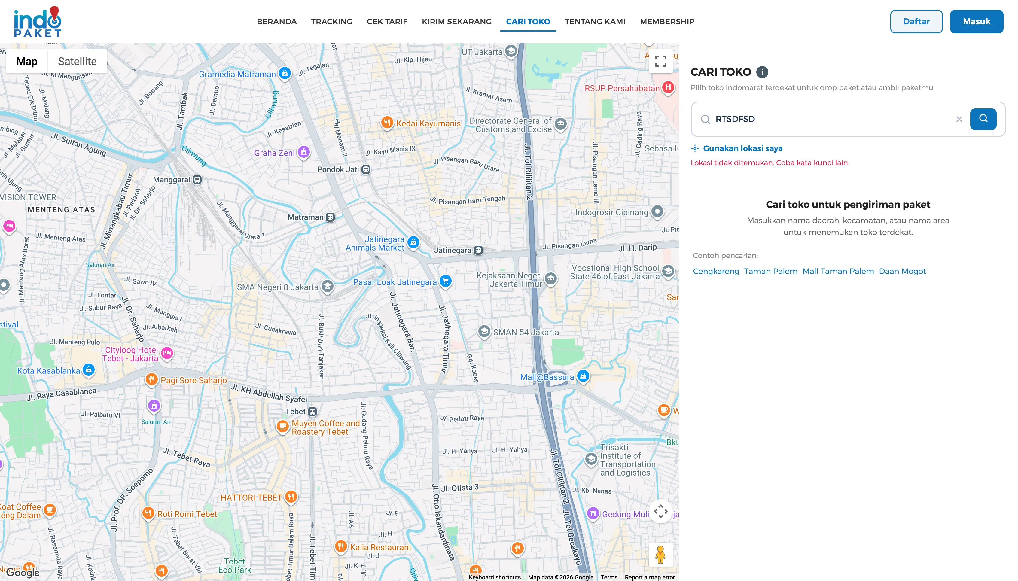Open the map camera controls
Screen dimensions: 1018x581
click(660, 511)
